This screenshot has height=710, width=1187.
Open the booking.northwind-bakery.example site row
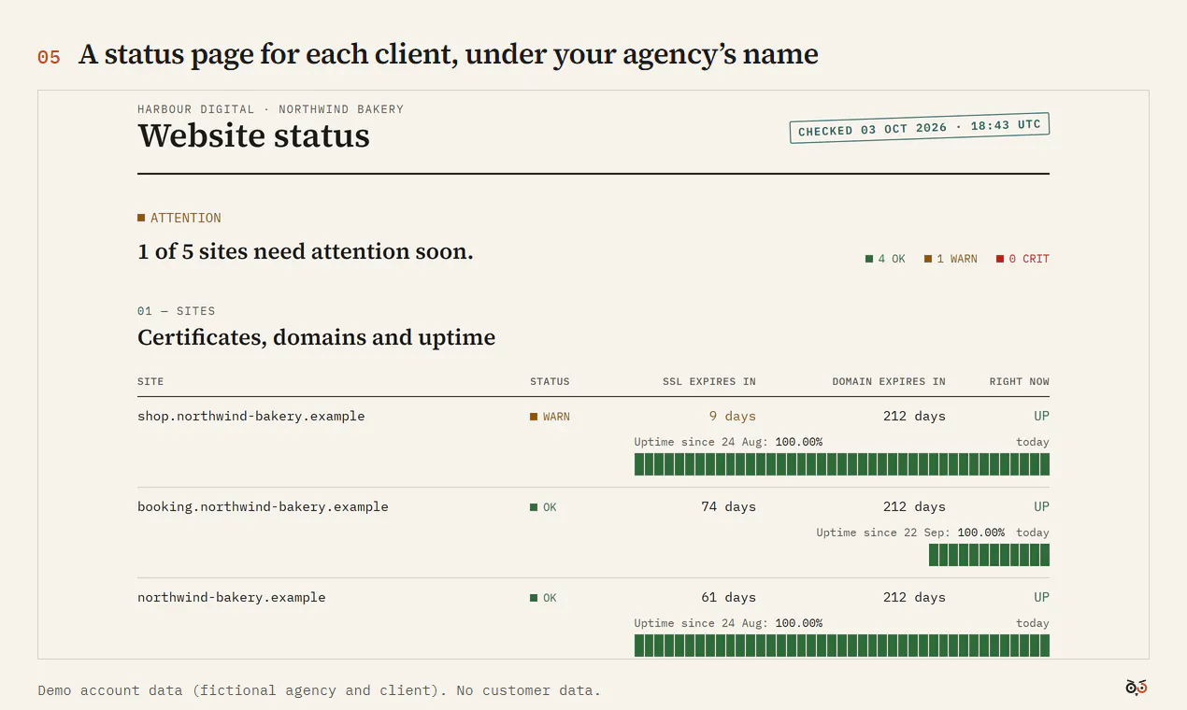point(593,532)
